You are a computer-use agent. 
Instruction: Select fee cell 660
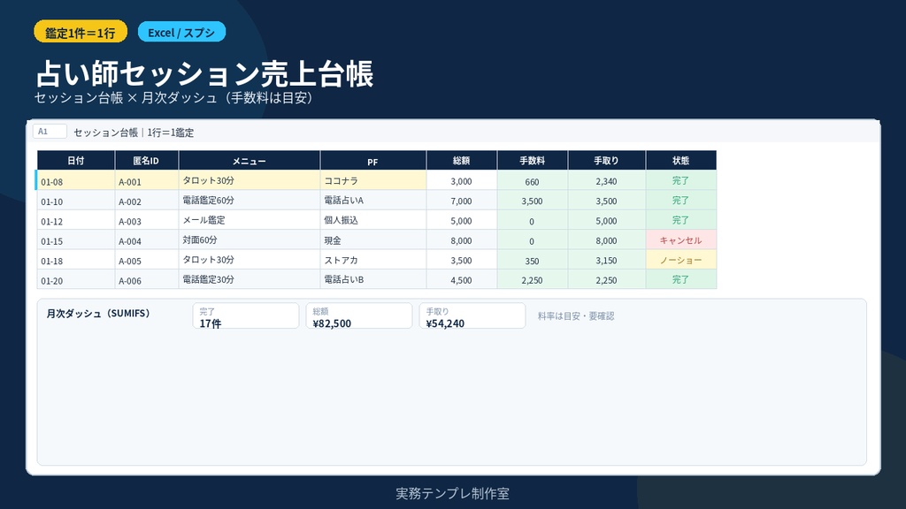coord(532,180)
